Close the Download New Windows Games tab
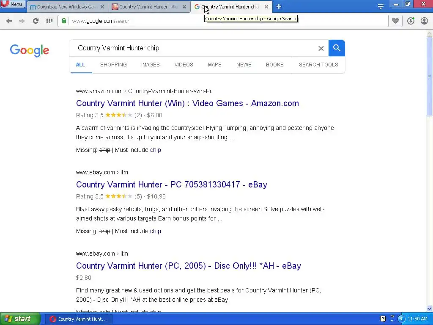This screenshot has width=433, height=325. tap(102, 7)
